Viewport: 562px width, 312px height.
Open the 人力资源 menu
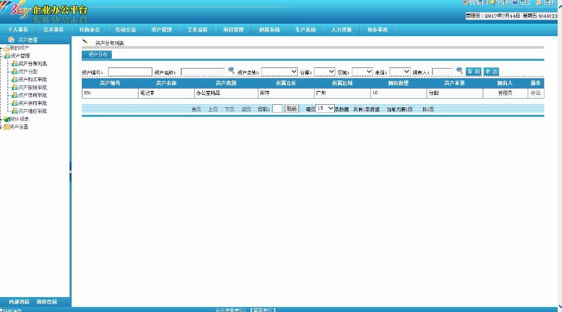[x=342, y=30]
